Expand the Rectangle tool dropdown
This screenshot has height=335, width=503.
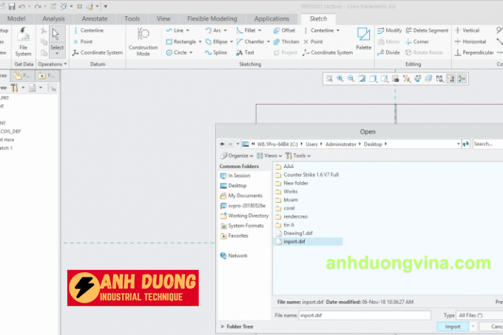(x=200, y=42)
